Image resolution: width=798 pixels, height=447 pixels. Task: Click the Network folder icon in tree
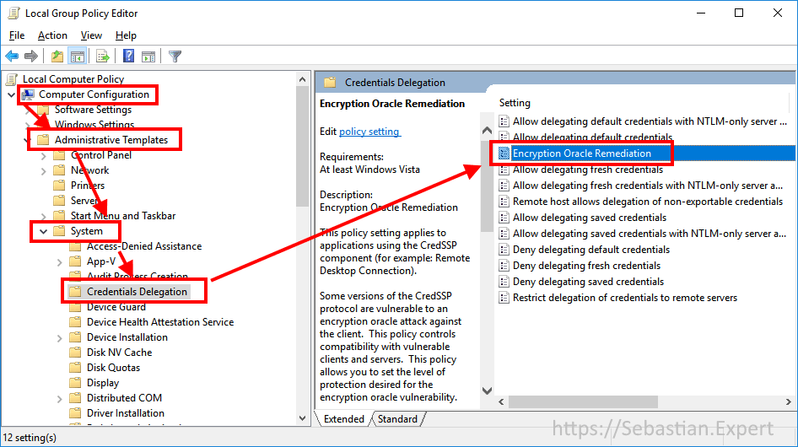60,170
